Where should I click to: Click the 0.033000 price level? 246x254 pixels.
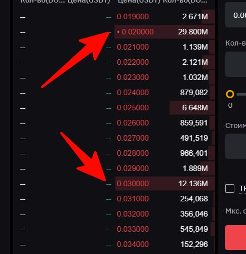click(x=133, y=229)
